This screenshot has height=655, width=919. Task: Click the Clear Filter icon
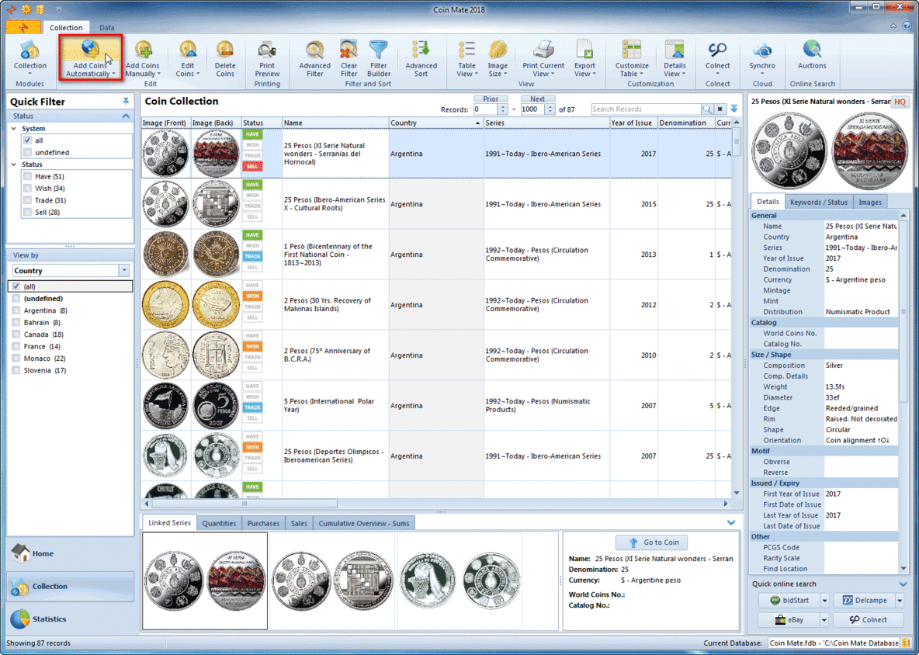tap(349, 51)
